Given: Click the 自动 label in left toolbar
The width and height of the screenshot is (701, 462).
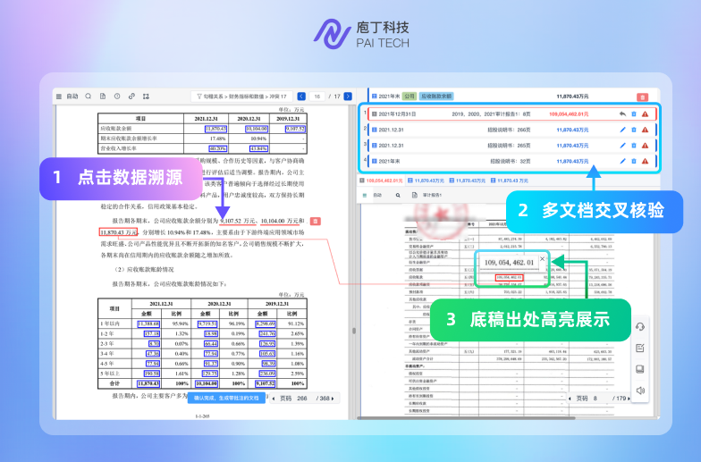Looking at the screenshot, I should click(72, 97).
